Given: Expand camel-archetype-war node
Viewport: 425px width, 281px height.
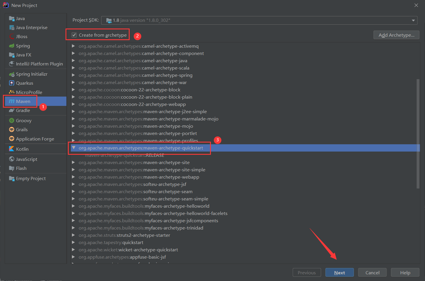Looking at the screenshot, I should 73,82.
